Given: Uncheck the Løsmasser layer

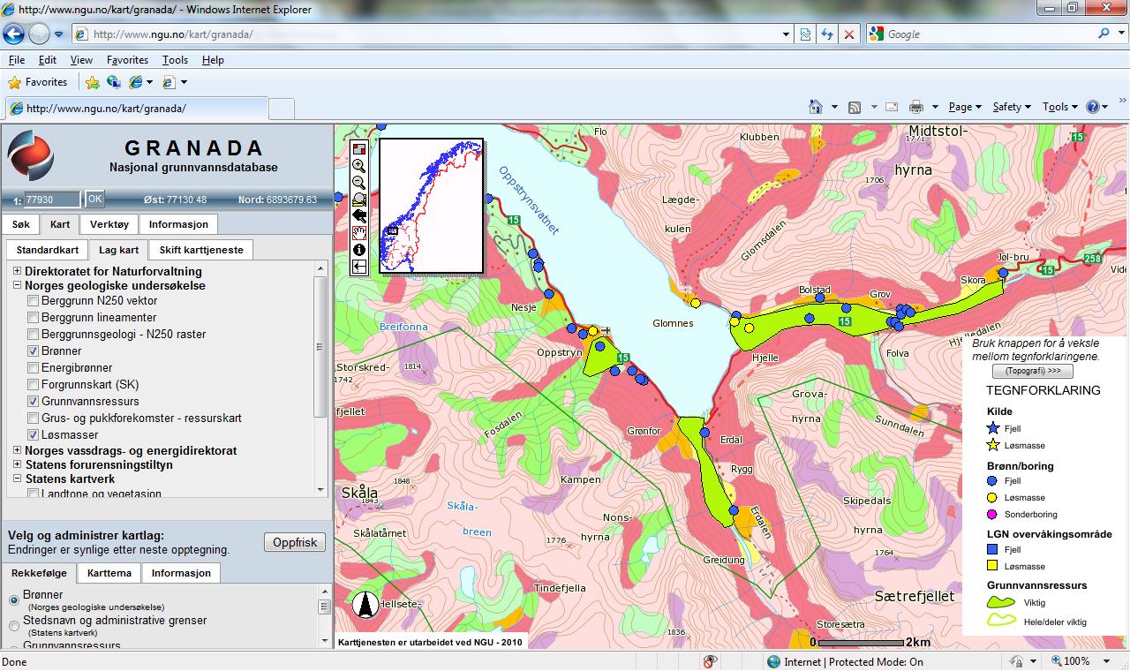Looking at the screenshot, I should point(34,435).
